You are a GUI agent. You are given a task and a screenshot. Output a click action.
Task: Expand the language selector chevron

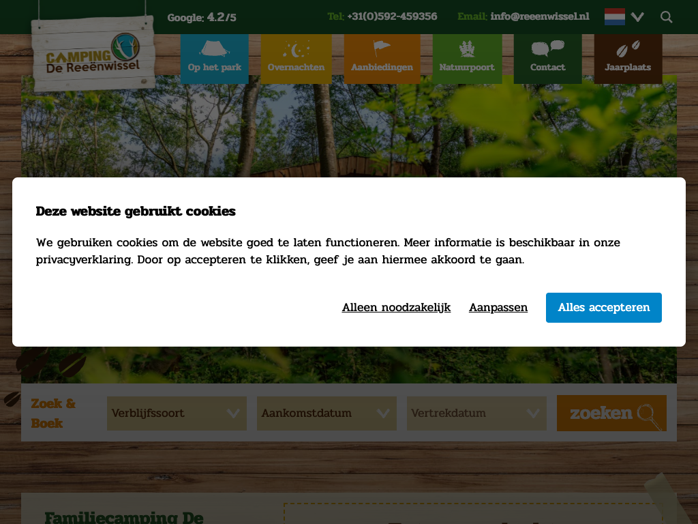coord(637,17)
